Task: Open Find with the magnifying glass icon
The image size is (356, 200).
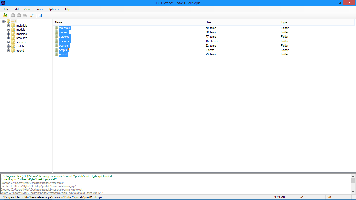Action: 32,15
